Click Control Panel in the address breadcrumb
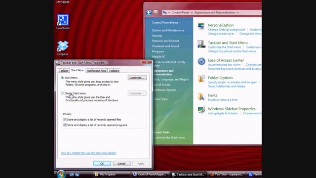The width and height of the screenshot is (316, 178). pos(180,12)
